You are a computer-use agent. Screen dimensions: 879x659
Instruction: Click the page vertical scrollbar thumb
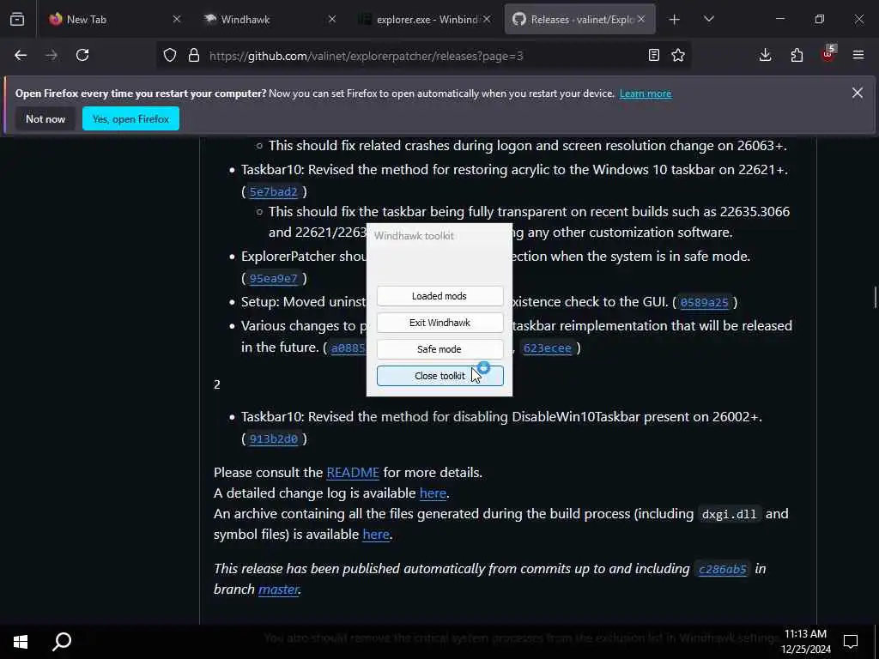875,297
